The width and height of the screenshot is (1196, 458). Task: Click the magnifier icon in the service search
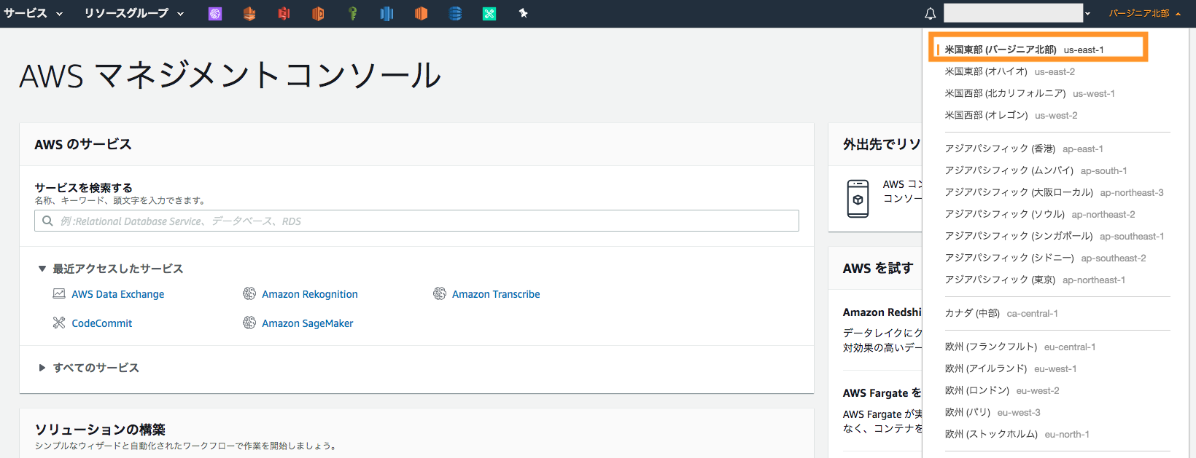point(47,221)
